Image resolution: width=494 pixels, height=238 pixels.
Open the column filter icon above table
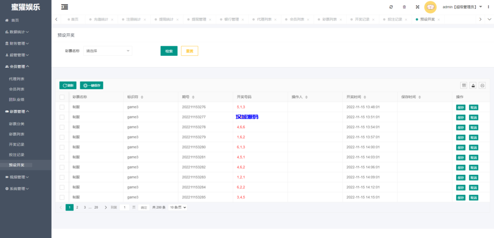[x=464, y=85]
